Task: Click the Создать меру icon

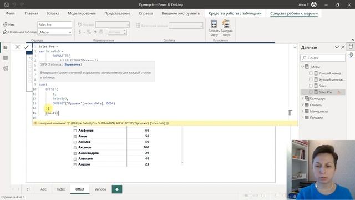Action: [214, 24]
